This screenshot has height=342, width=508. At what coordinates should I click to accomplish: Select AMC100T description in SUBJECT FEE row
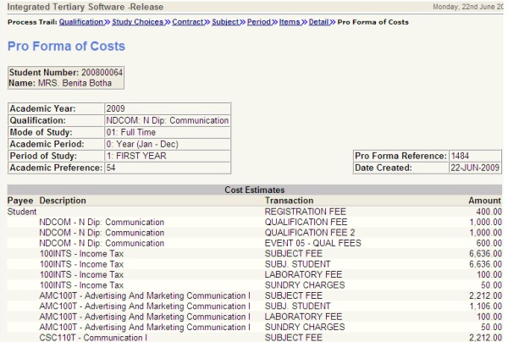[145, 295]
